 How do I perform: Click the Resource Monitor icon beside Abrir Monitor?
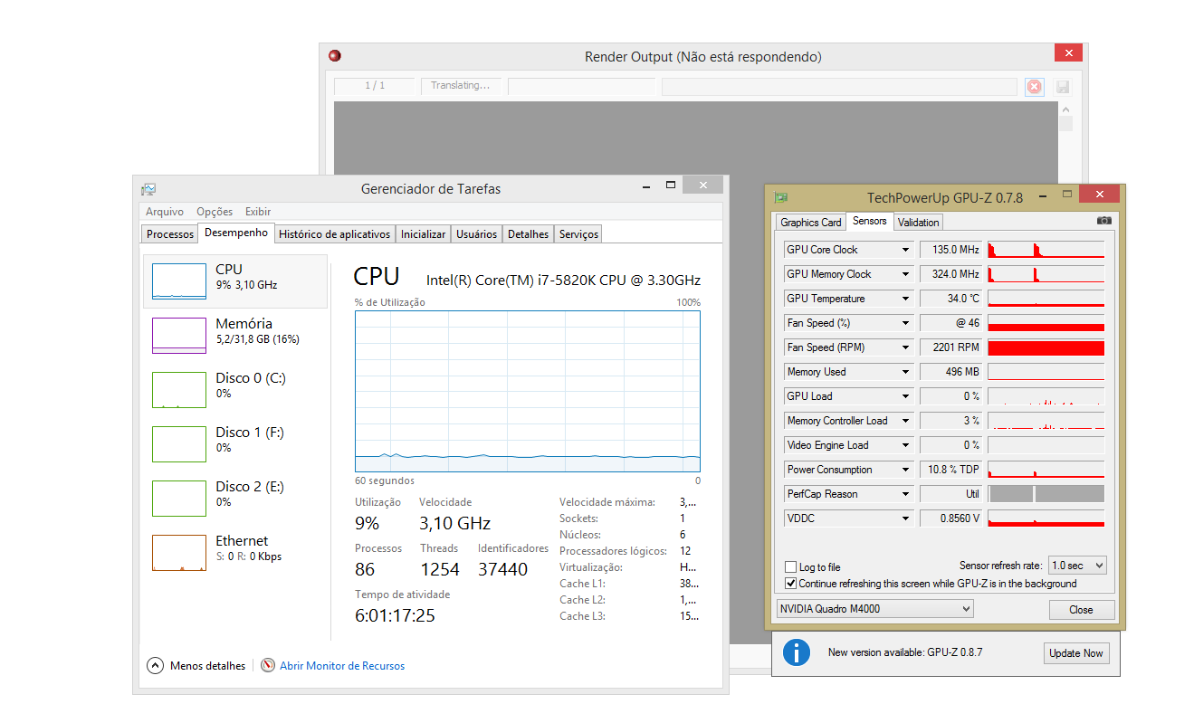[268, 665]
